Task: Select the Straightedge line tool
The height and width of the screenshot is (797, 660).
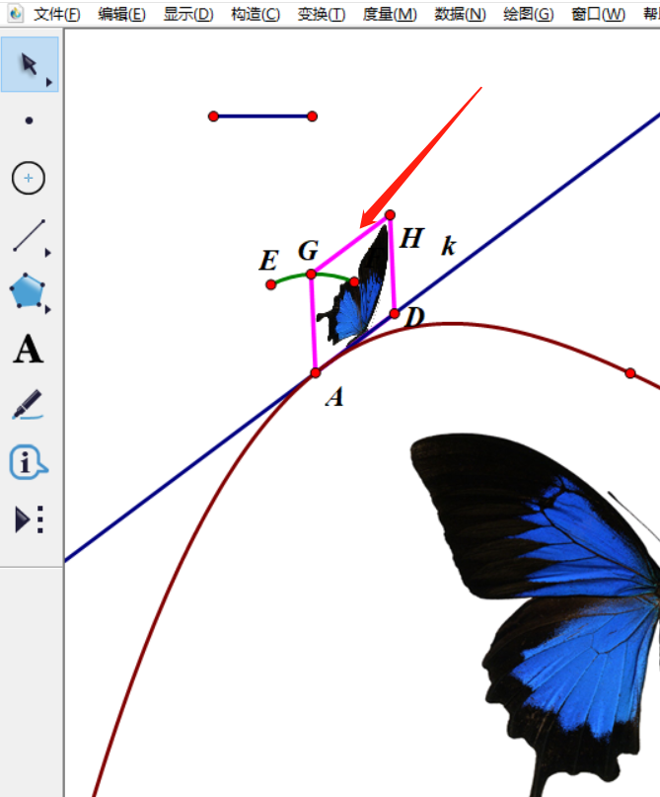Action: 29,235
